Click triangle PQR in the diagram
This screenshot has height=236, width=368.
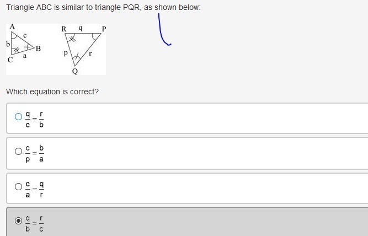pyautogui.click(x=83, y=50)
